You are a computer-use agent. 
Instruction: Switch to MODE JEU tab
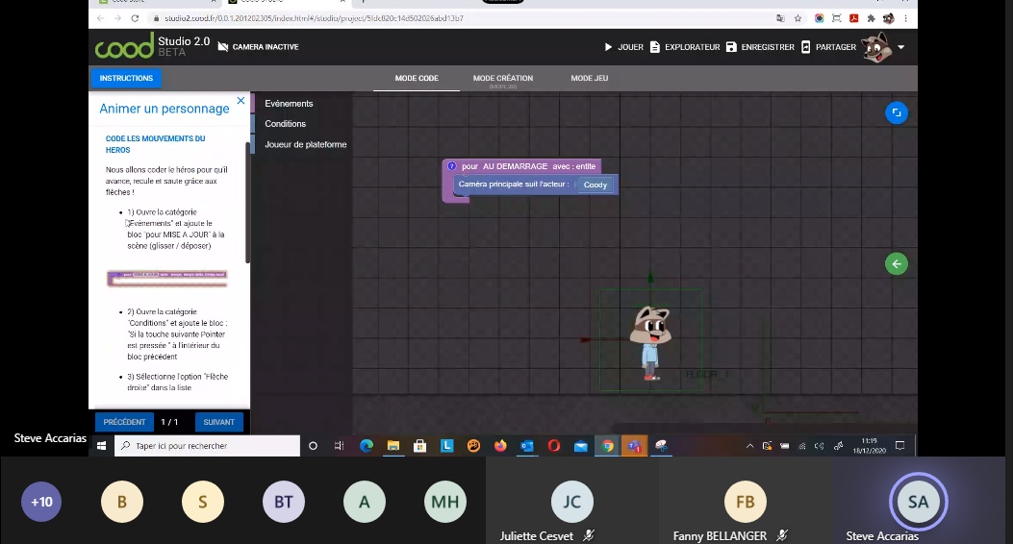(x=589, y=79)
